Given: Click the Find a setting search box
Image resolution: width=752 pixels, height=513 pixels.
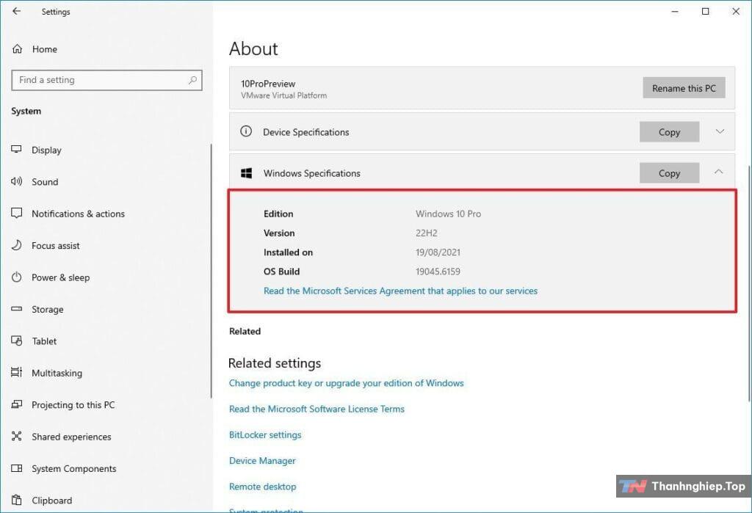Looking at the screenshot, I should click(106, 80).
